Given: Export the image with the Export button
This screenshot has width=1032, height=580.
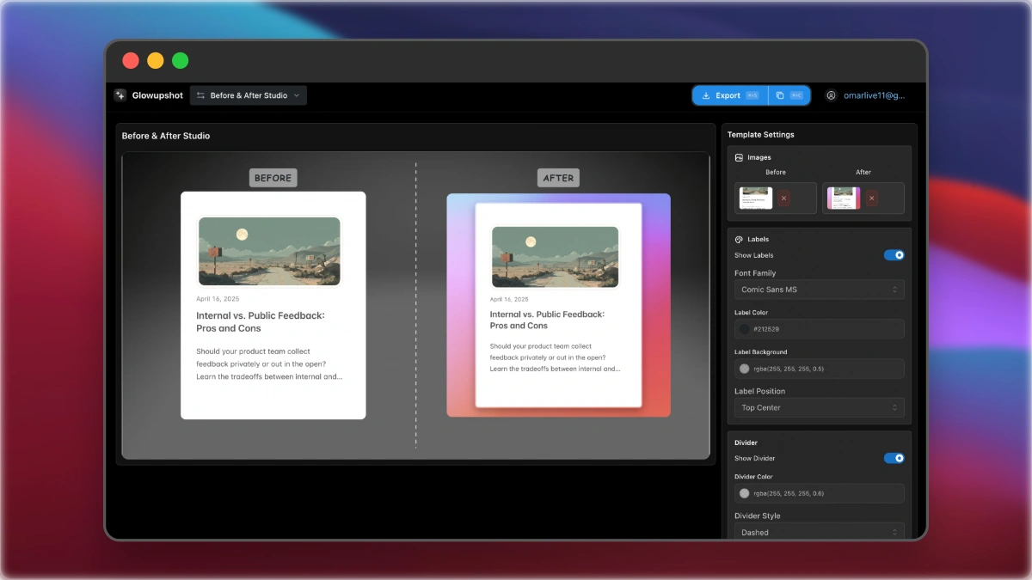Looking at the screenshot, I should 728,95.
